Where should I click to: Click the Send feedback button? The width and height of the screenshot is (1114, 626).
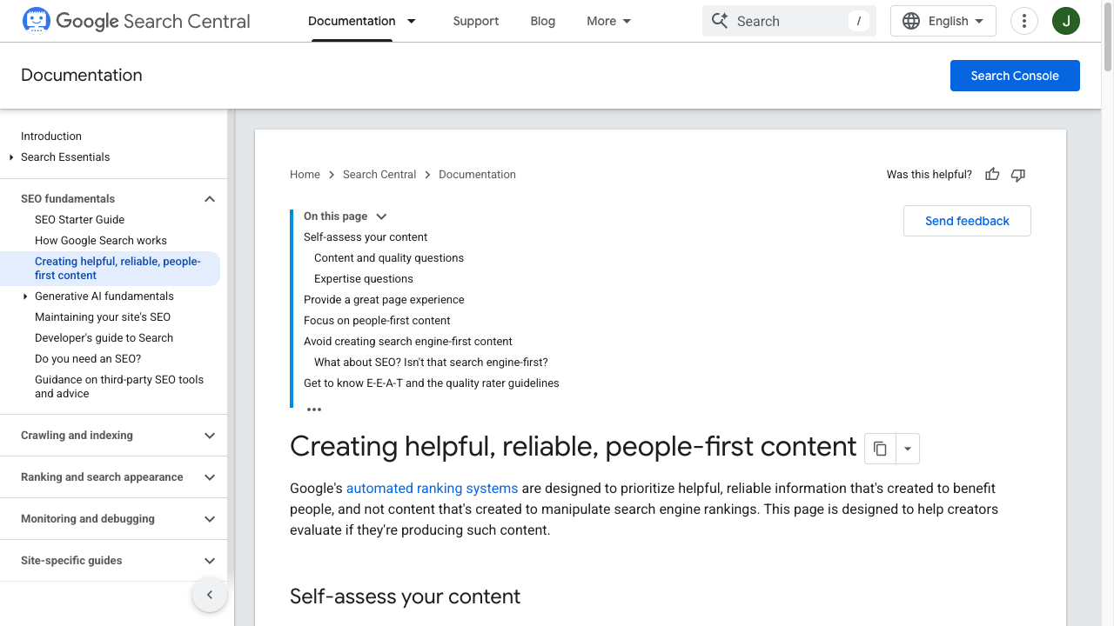point(967,221)
